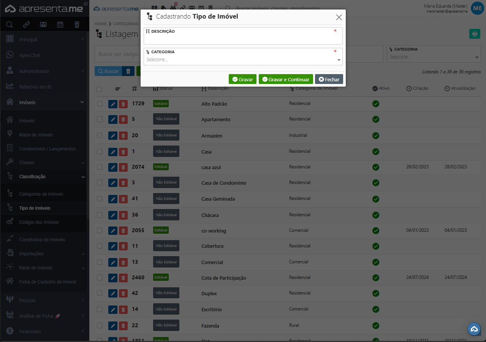The width and height of the screenshot is (486, 342).
Task: Click the Gravar button
Action: (242, 79)
